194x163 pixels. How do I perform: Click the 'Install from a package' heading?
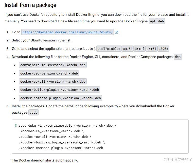(x=30, y=5)
